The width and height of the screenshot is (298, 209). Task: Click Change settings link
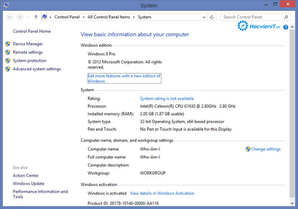(266, 149)
